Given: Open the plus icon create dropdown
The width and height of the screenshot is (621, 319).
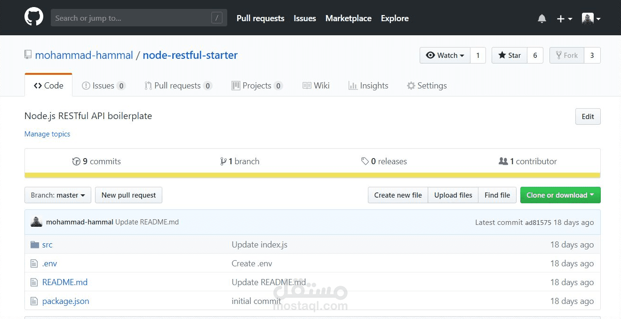Looking at the screenshot, I should (x=564, y=18).
